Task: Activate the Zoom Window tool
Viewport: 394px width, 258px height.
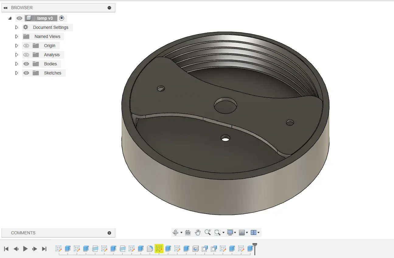Action: point(217,232)
